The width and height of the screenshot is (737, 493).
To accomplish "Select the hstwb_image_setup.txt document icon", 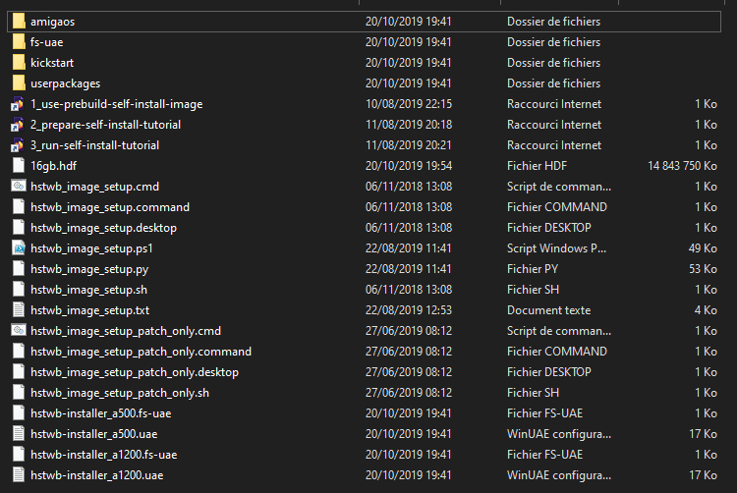I will [x=19, y=310].
